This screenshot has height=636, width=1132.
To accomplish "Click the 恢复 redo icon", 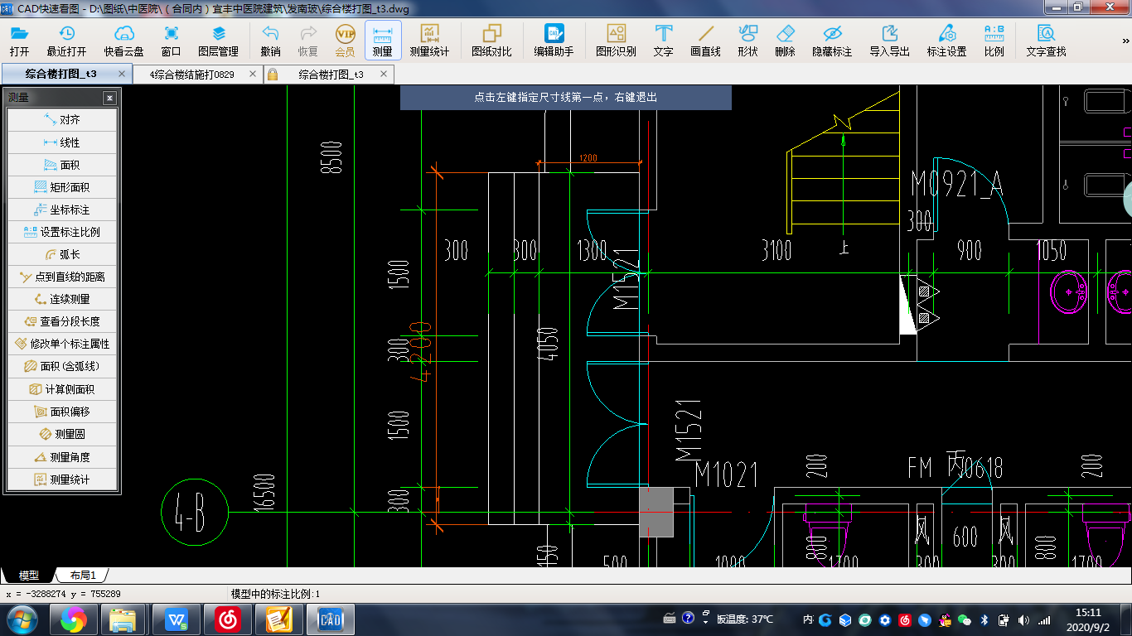I will click(x=308, y=33).
